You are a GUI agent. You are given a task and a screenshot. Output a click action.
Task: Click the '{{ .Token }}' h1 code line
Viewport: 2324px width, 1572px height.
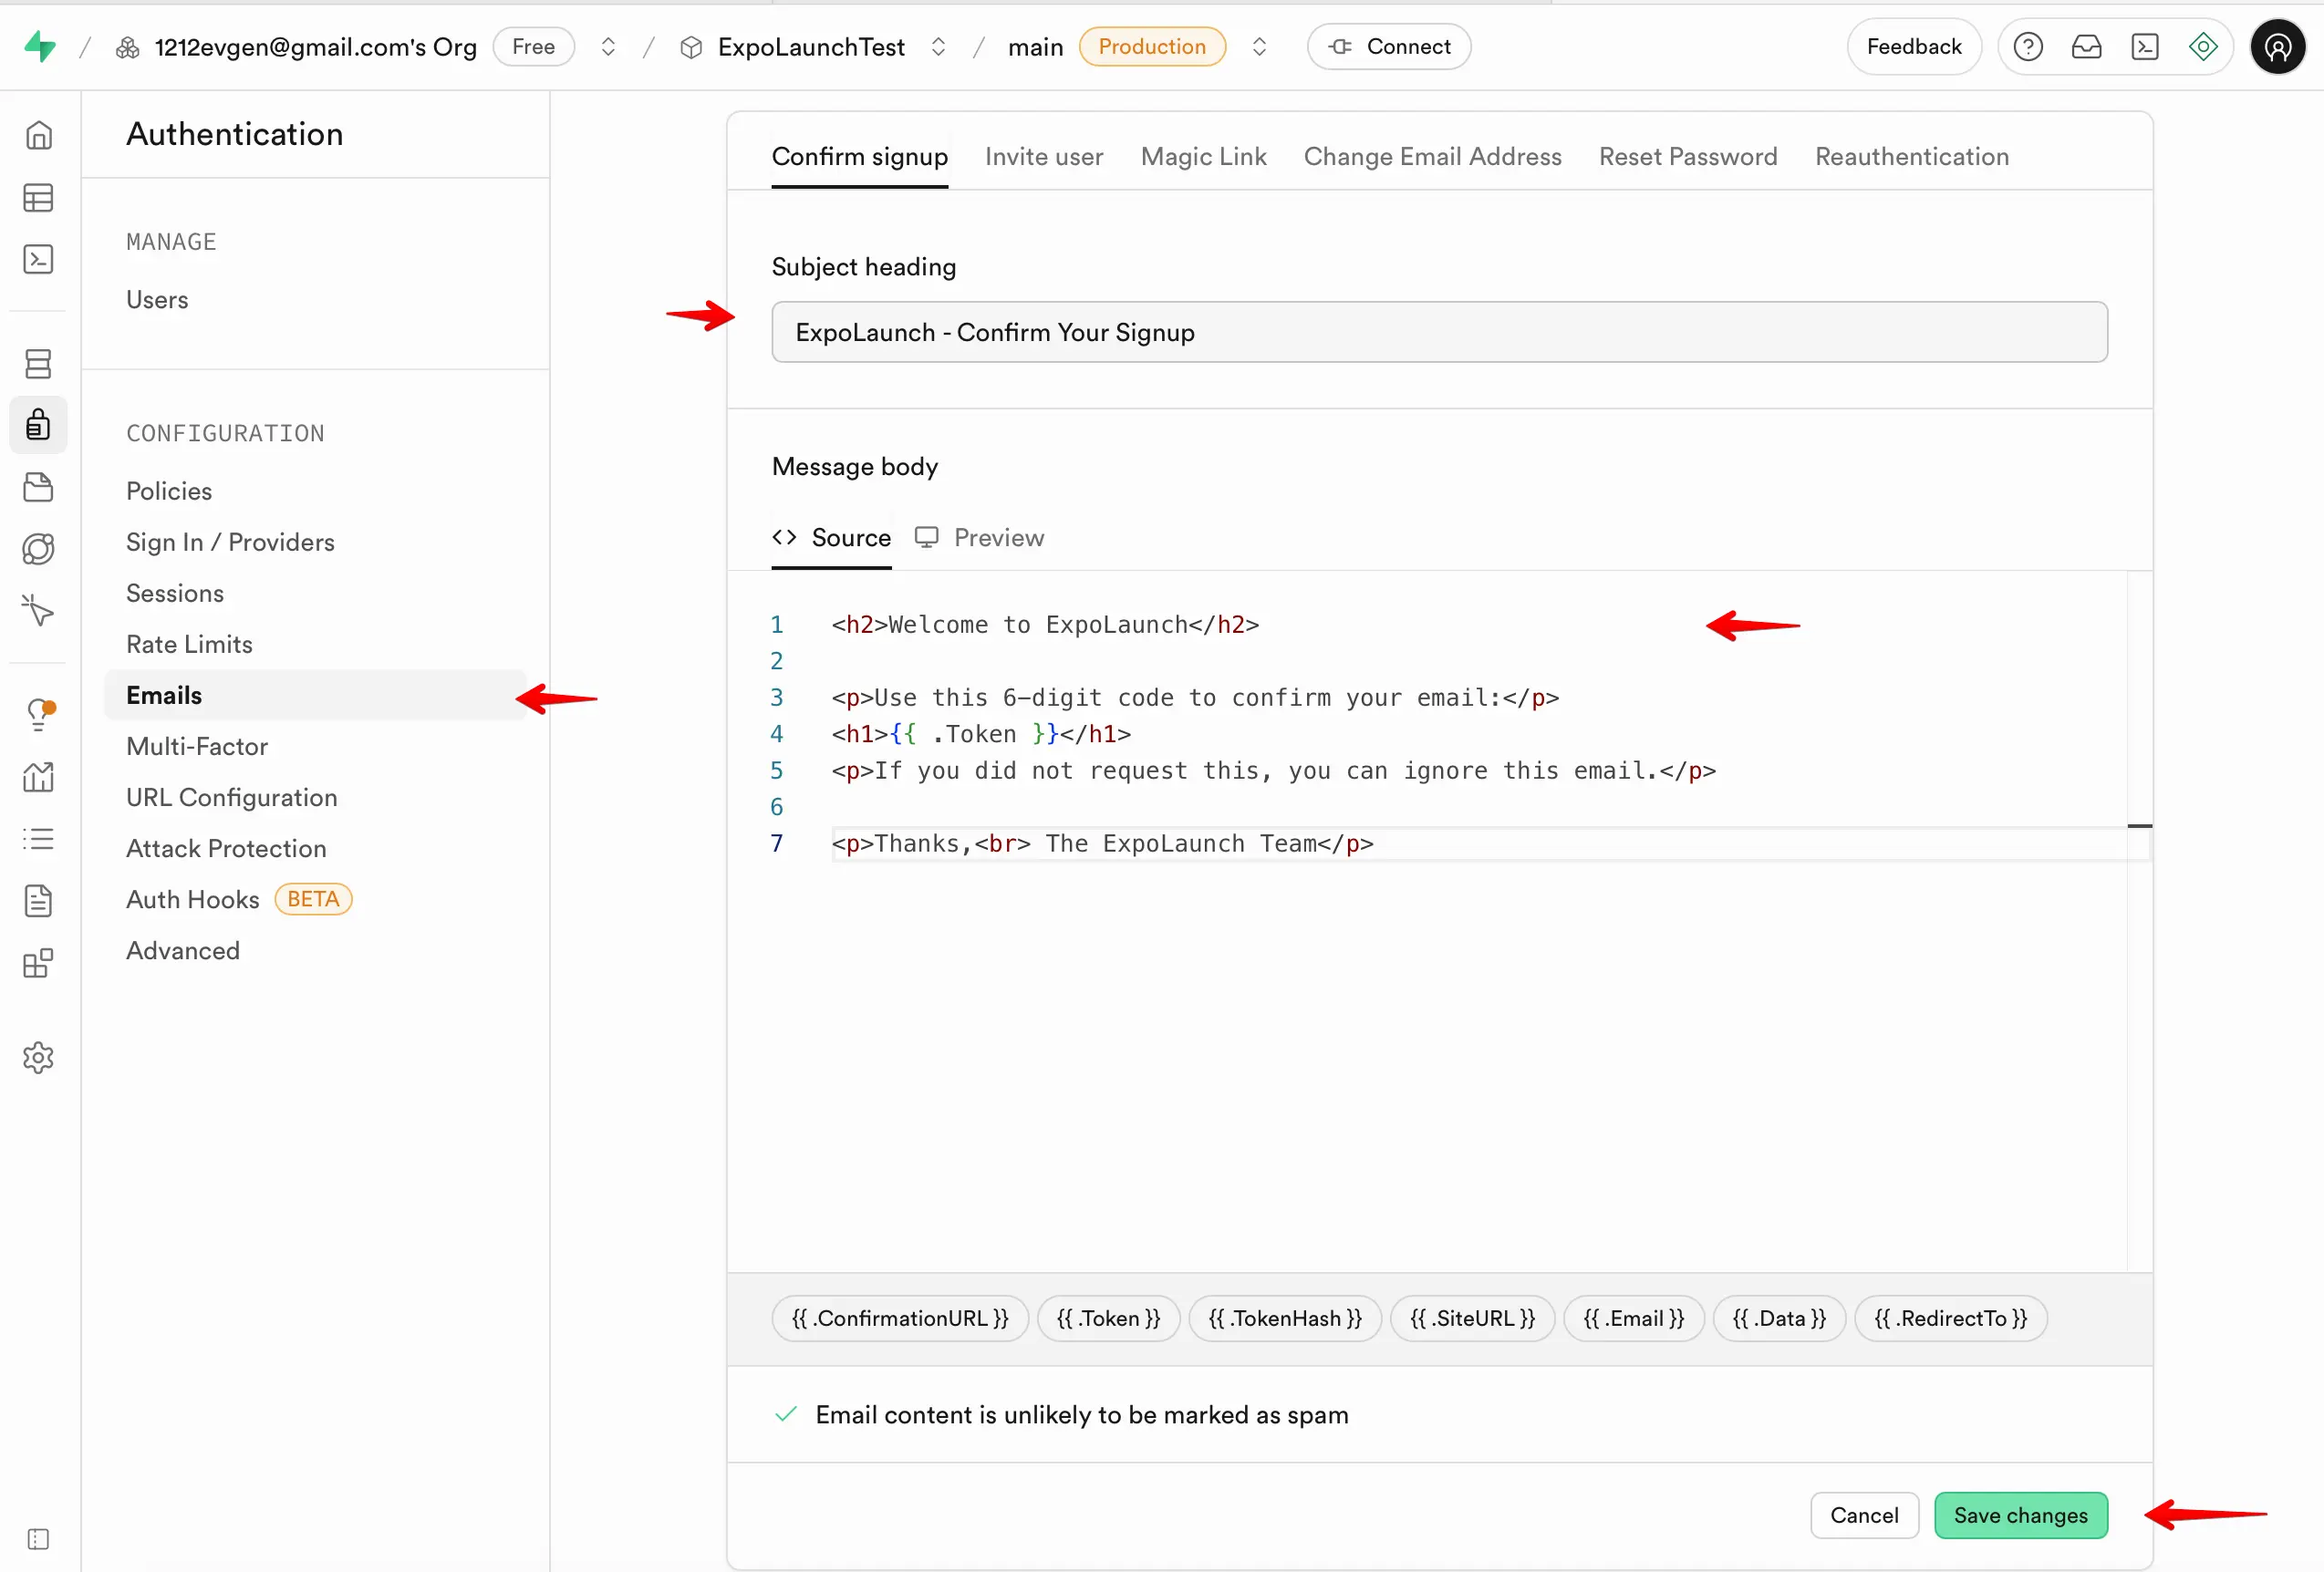[981, 734]
